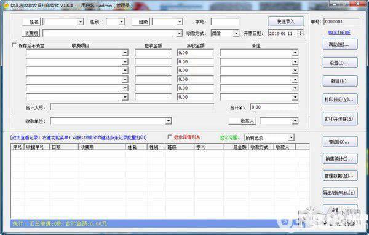Image resolution: width=369 pixels, height=235 pixels.
Task: Click the third row 应收金额 field
Action: pos(153,71)
